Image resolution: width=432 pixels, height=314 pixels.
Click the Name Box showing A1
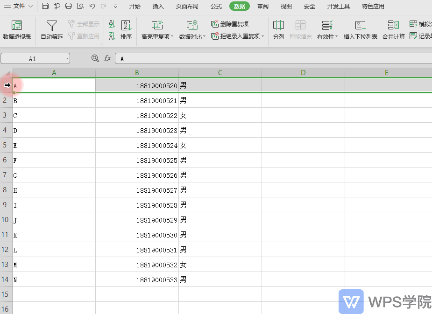pos(35,59)
